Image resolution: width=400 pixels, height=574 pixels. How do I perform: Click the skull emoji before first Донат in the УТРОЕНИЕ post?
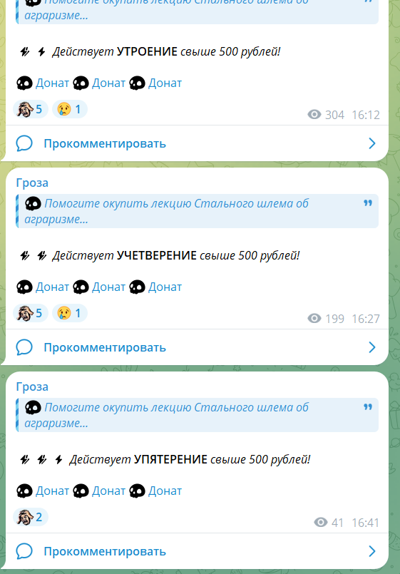tap(24, 83)
